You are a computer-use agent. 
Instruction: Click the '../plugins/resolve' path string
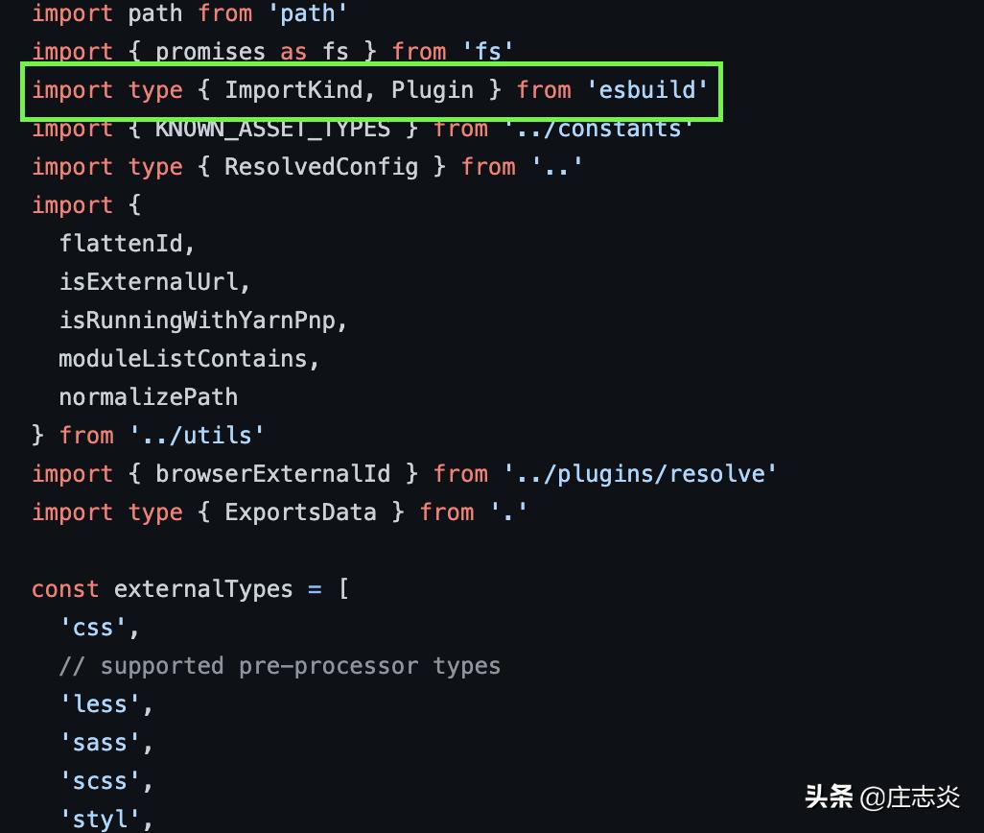pyautogui.click(x=641, y=473)
